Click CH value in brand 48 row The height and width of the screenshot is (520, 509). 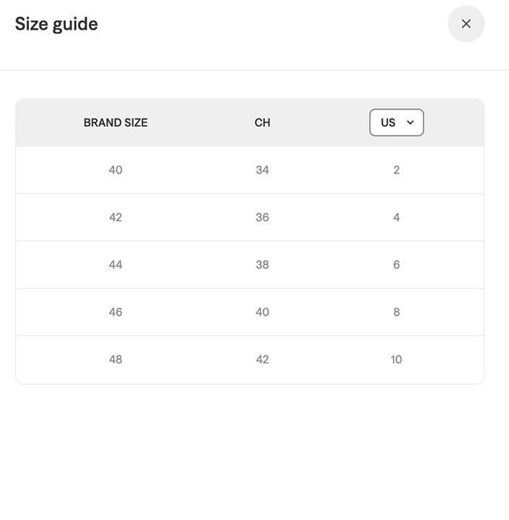[x=262, y=360]
